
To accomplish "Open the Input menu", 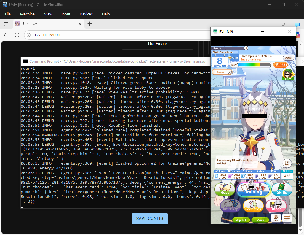I will point(66,14).
